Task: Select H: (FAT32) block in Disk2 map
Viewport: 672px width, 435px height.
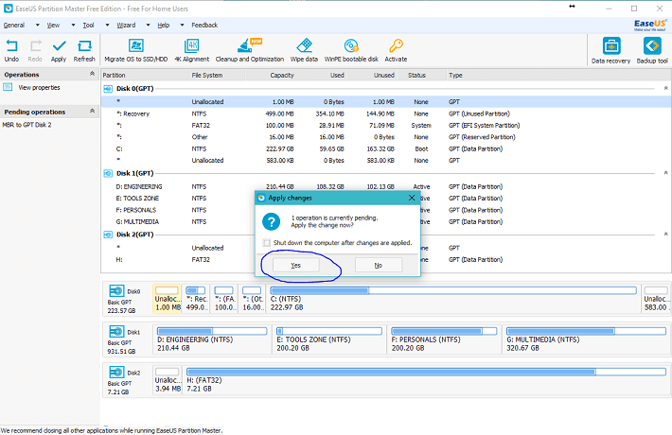Action: click(x=426, y=380)
